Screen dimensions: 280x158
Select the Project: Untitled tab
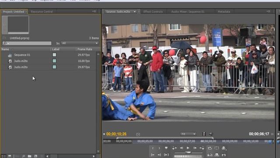(x=14, y=12)
